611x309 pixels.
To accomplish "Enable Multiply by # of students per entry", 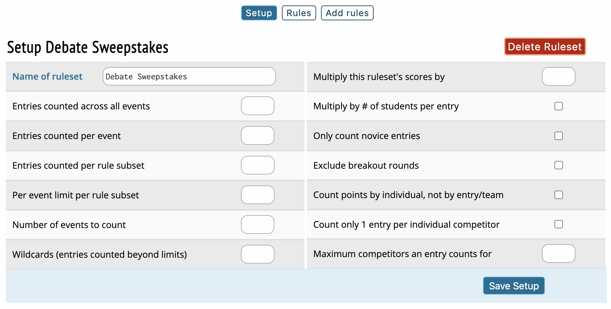I will pyautogui.click(x=558, y=106).
